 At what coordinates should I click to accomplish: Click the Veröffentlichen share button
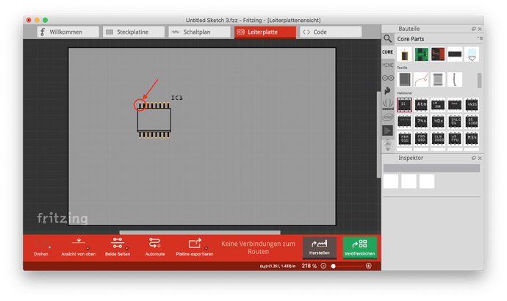click(x=359, y=247)
